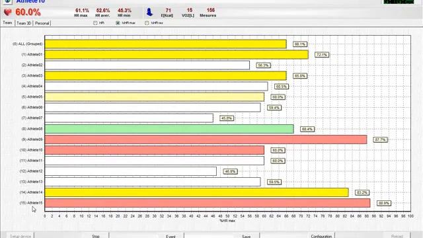
Task: Select the (14) Athlete14 row label
Action: 31,192
